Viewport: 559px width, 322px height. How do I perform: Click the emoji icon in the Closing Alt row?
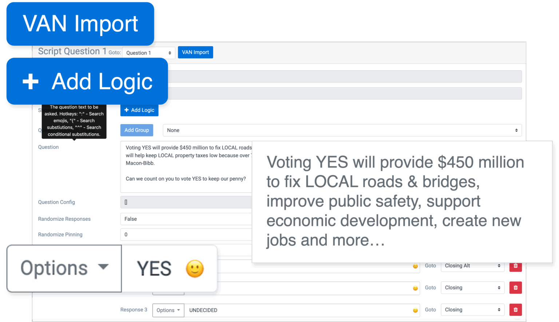point(415,266)
